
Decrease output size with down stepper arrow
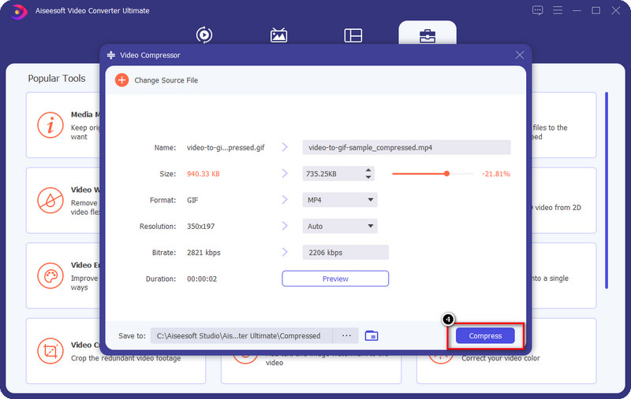[x=368, y=177]
